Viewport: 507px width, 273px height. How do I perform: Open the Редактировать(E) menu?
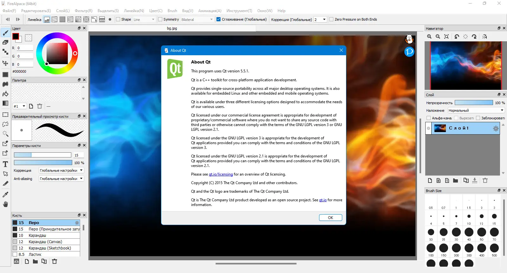[36, 11]
